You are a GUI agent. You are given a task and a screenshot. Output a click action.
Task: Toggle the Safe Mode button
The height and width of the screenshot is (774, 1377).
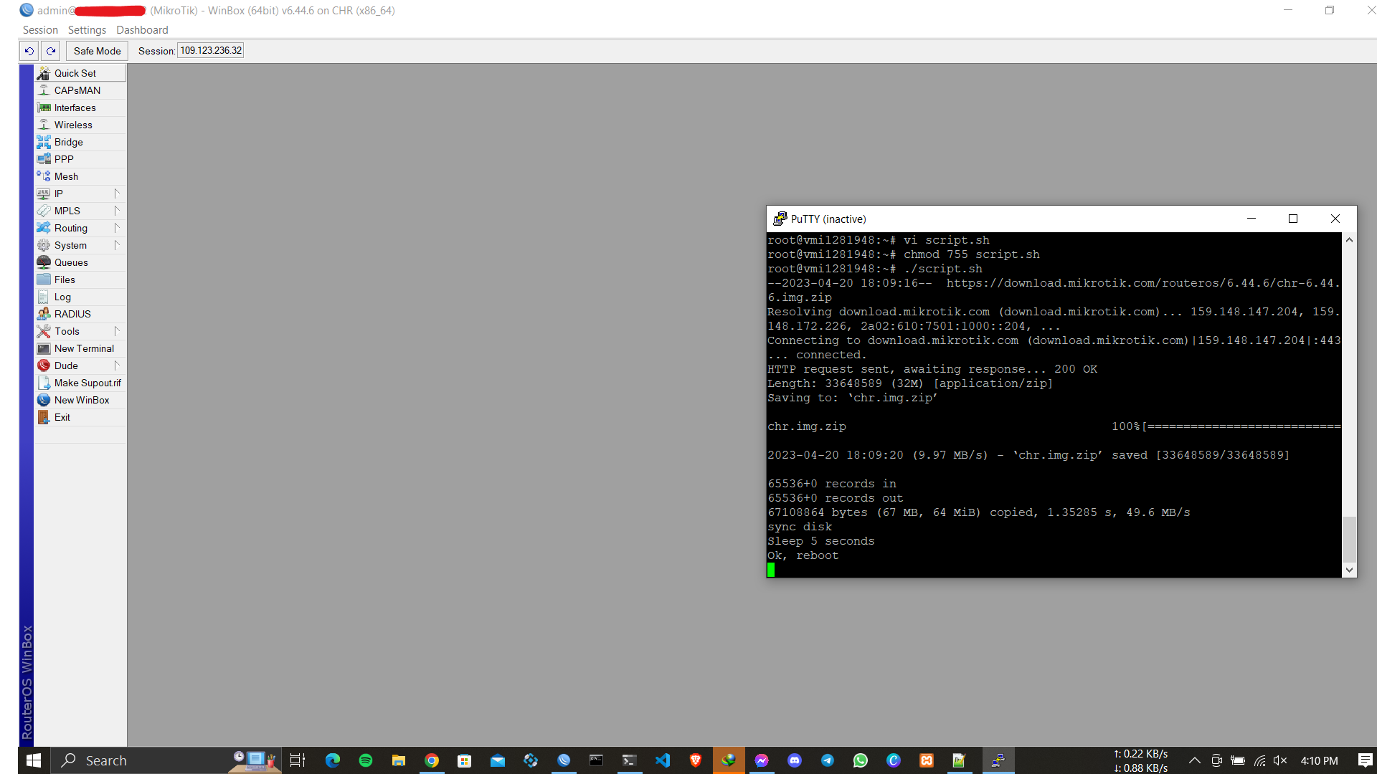tap(97, 51)
